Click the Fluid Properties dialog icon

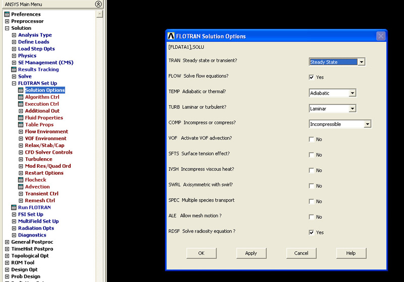(21, 118)
